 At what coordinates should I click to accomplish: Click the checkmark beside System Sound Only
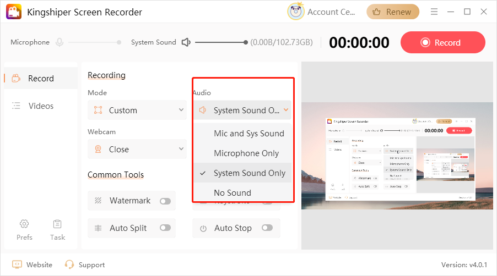[x=203, y=173]
